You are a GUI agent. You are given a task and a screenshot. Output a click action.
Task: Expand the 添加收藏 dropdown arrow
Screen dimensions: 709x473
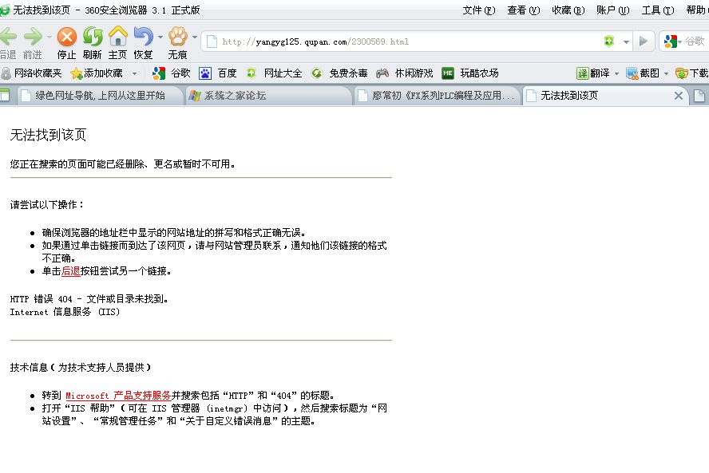(x=134, y=73)
